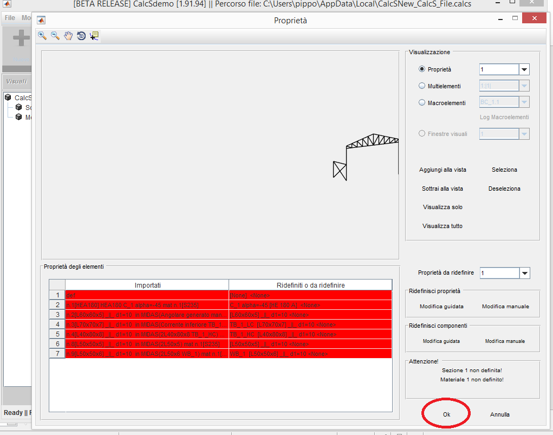Click Deseleziona button
The width and height of the screenshot is (553, 435).
tap(504, 189)
